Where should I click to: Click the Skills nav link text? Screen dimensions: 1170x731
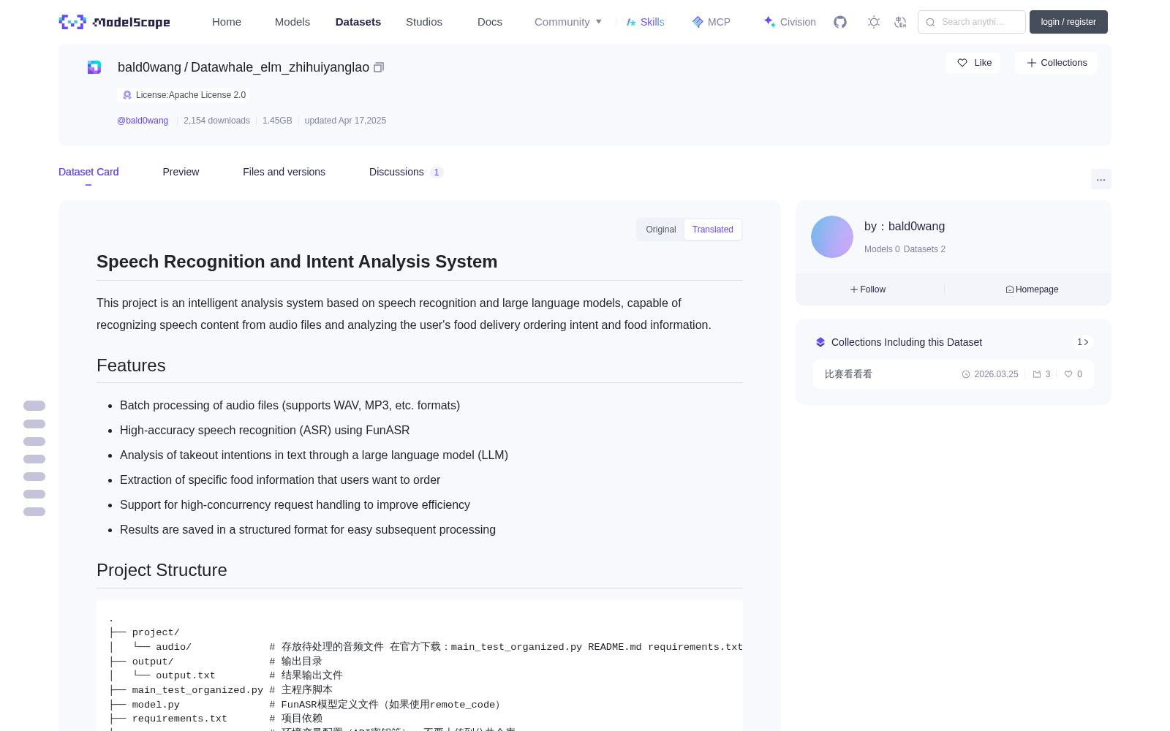point(652,22)
